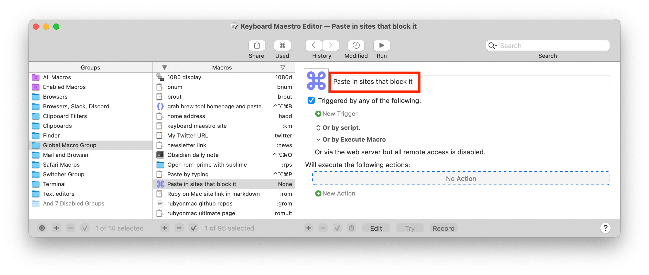Select the 'newsletter link' macro
Screen dimensions: 649x275
[x=224, y=145]
